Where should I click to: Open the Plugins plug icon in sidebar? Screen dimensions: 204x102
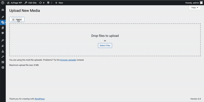click(x=3, y=46)
